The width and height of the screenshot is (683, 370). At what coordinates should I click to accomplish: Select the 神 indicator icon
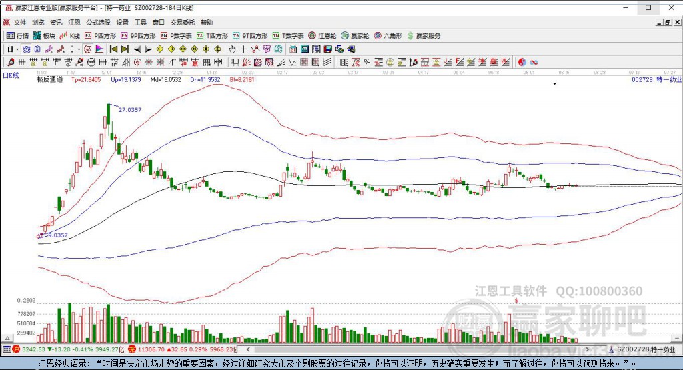click(x=183, y=62)
